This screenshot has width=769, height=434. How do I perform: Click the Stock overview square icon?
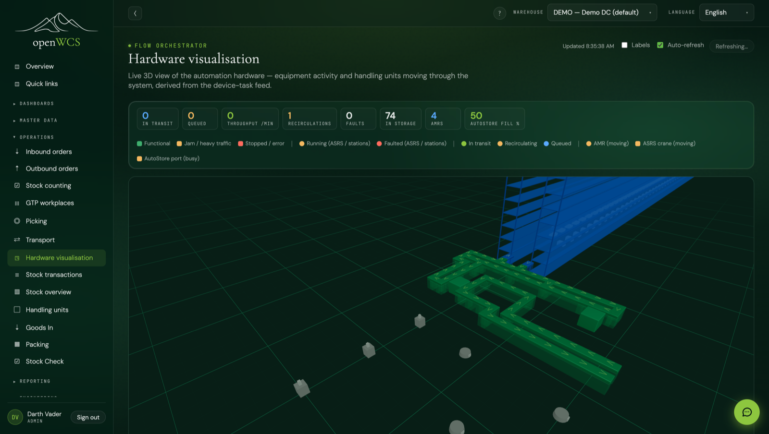pyautogui.click(x=17, y=292)
